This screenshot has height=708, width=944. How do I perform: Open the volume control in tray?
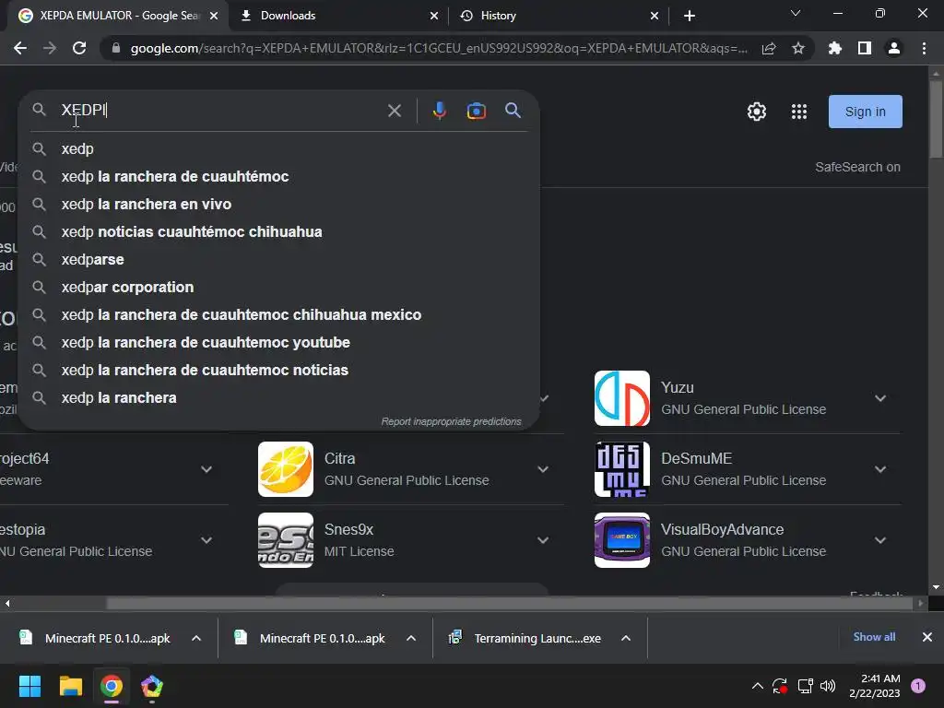pos(828,686)
